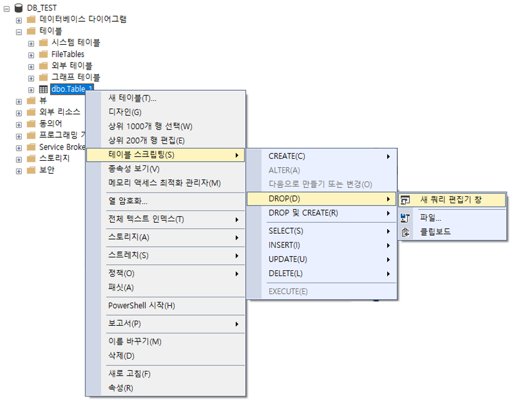
Task: Click the DB_TEST database cylinder icon
Action: pyautogui.click(x=19, y=8)
